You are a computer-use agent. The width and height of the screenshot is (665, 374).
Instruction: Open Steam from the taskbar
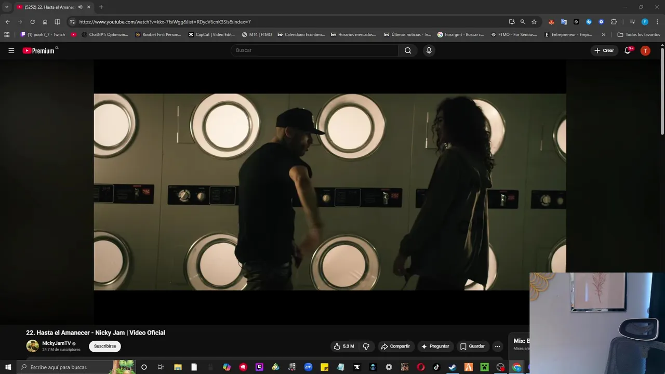453,367
